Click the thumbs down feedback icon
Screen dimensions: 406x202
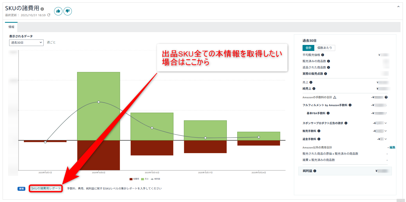68,11
